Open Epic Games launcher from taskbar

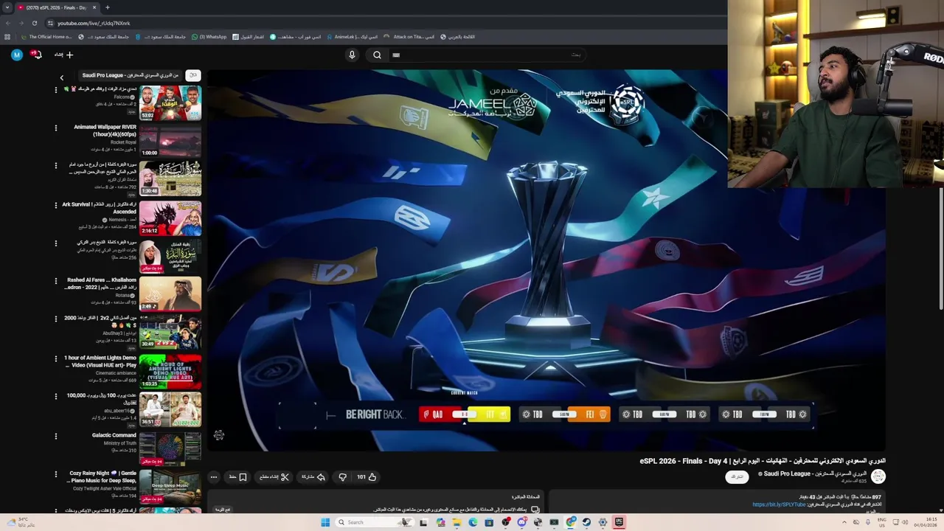[619, 522]
